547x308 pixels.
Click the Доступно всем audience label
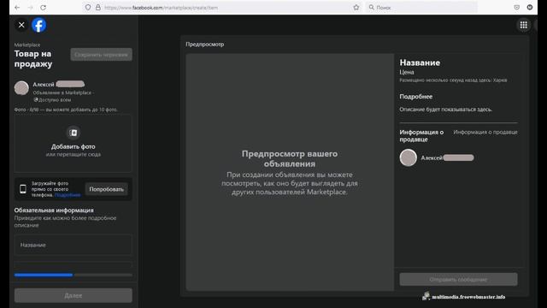click(x=52, y=100)
